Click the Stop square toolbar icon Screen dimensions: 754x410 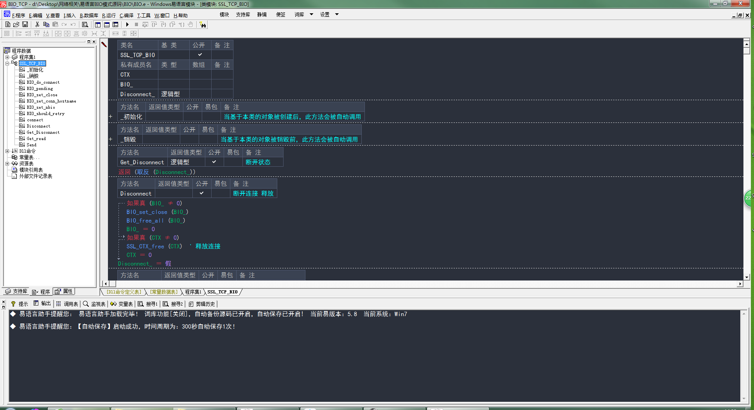click(x=136, y=24)
